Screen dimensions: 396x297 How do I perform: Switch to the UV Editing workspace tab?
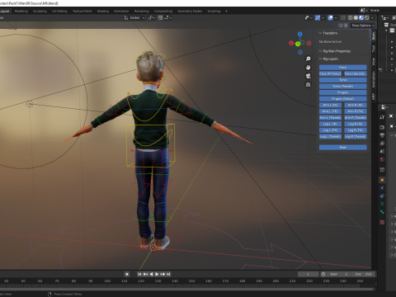click(x=59, y=12)
